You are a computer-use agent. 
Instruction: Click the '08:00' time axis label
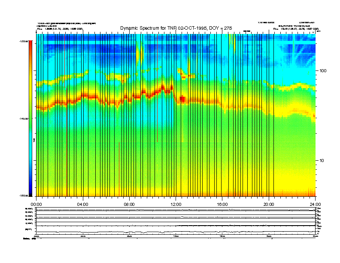pyautogui.click(x=129, y=205)
